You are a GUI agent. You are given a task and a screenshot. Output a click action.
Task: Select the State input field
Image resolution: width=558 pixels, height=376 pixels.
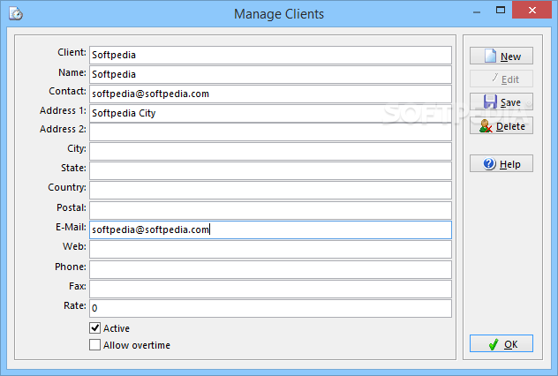[x=270, y=170]
